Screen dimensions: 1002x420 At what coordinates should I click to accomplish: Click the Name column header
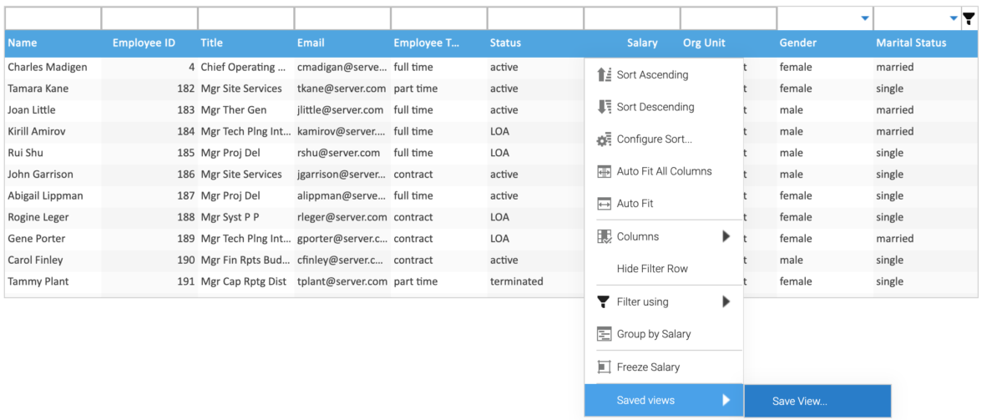point(53,43)
